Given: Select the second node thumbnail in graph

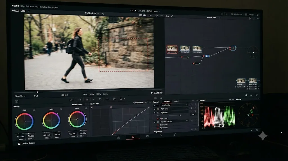Looking at the screenshot, I should click(x=185, y=49).
